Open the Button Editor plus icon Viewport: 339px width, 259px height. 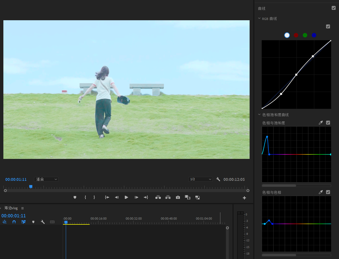(x=244, y=198)
